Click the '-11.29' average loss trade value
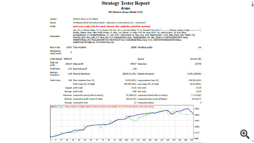The width and height of the screenshot is (254, 143). tap(198, 91)
